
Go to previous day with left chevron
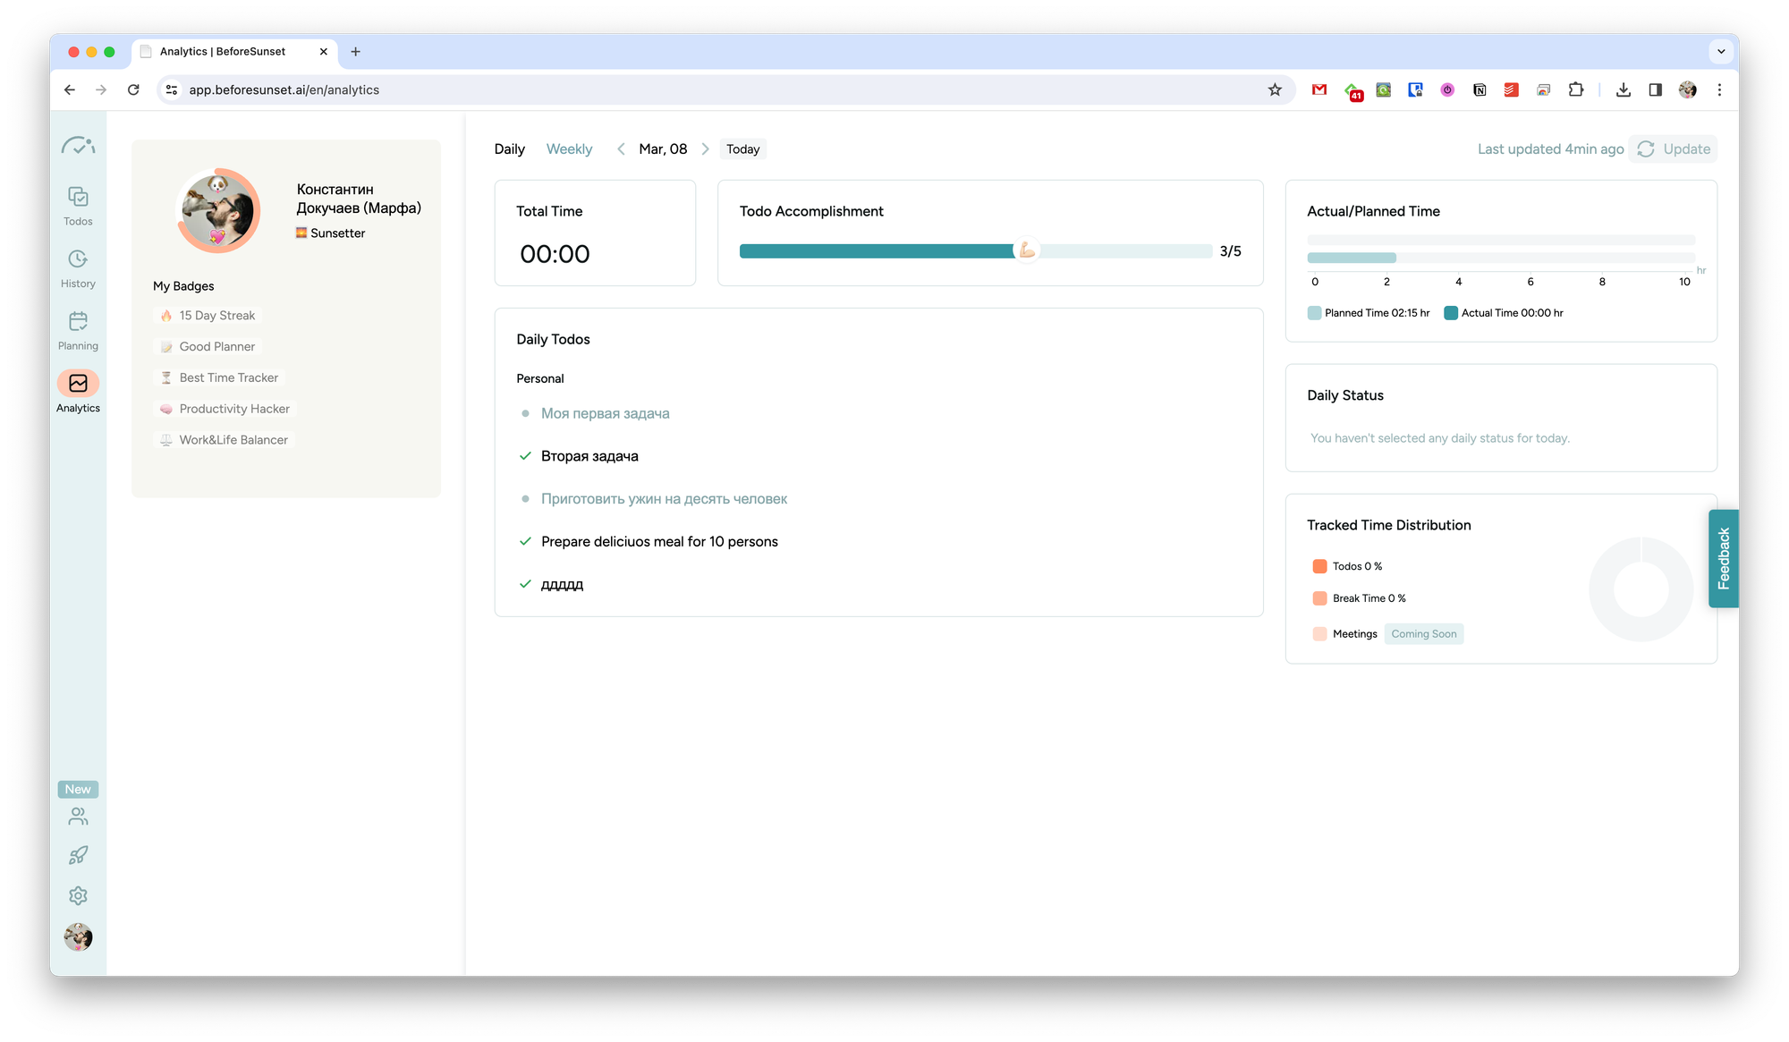pyautogui.click(x=621, y=149)
